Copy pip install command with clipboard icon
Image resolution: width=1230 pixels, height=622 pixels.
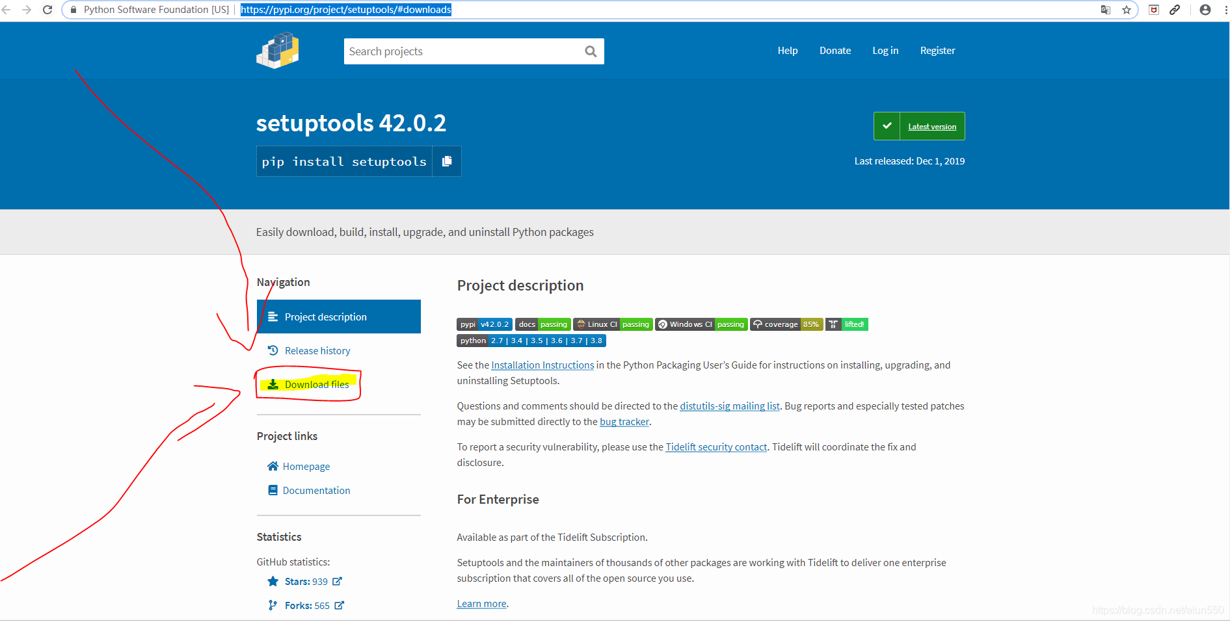pyautogui.click(x=447, y=161)
